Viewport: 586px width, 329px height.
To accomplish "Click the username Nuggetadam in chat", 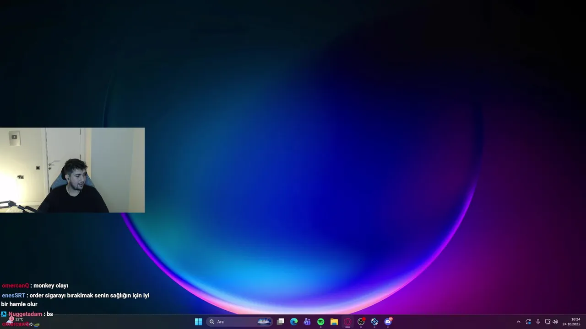I will 25,314.
